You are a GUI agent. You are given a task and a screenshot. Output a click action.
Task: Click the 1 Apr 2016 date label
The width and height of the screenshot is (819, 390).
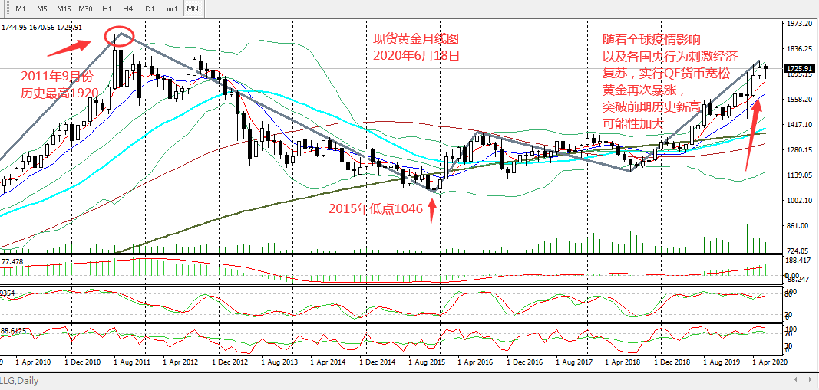click(476, 362)
